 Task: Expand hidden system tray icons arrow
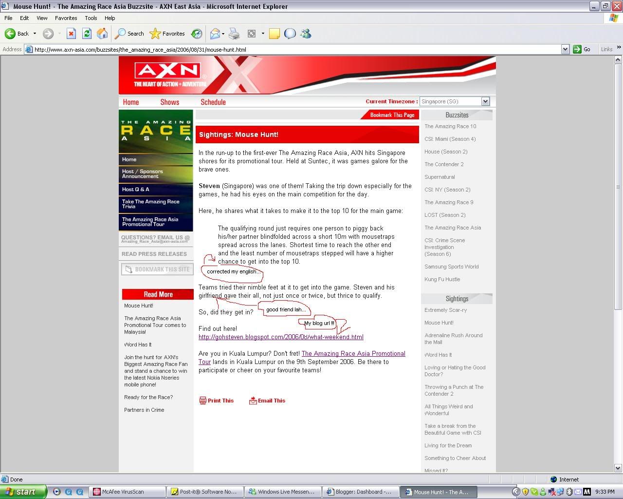click(x=516, y=492)
